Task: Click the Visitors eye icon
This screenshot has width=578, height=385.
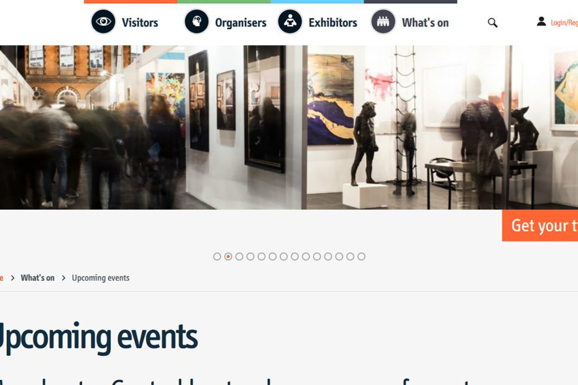Action: tap(103, 22)
